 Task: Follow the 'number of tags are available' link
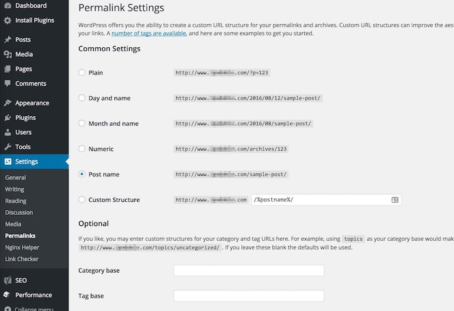149,33
